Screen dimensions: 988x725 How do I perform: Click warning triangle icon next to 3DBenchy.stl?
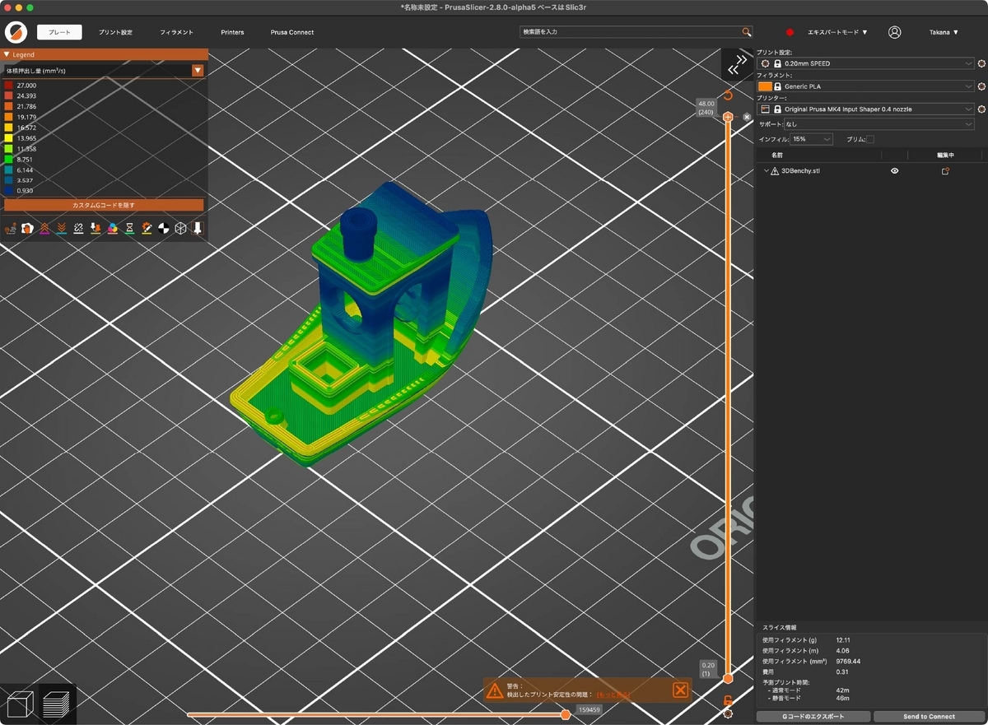coord(775,171)
